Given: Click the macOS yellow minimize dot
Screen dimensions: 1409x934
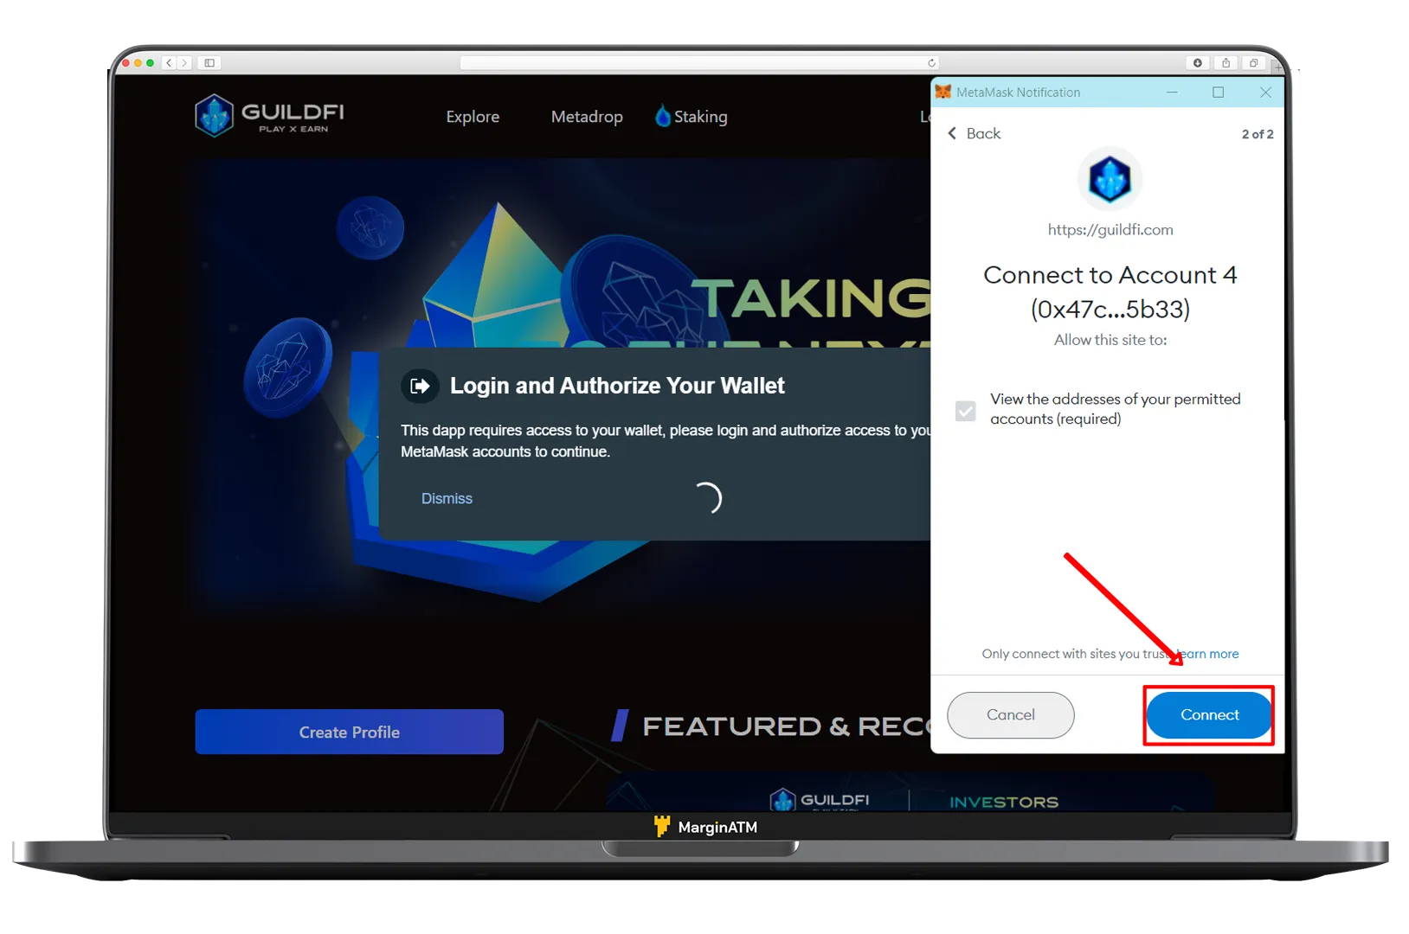Looking at the screenshot, I should [x=138, y=63].
